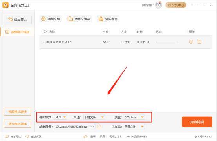Click the 金舟格式工厂 app logo icon

(5, 5)
